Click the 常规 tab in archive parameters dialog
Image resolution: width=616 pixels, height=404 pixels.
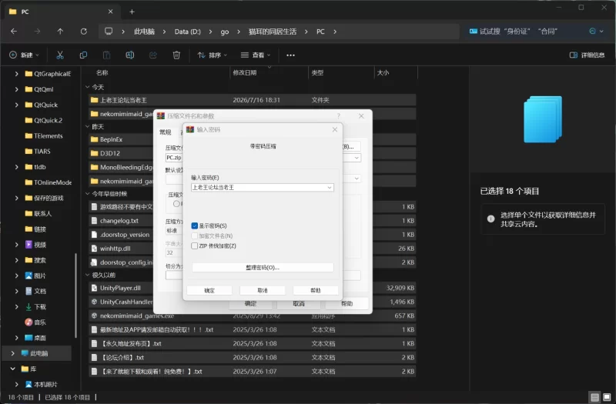click(166, 132)
